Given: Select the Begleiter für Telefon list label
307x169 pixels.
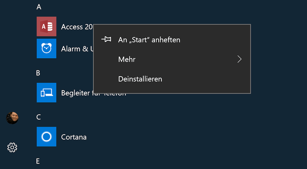Looking at the screenshot, I should pyautogui.click(x=94, y=93).
